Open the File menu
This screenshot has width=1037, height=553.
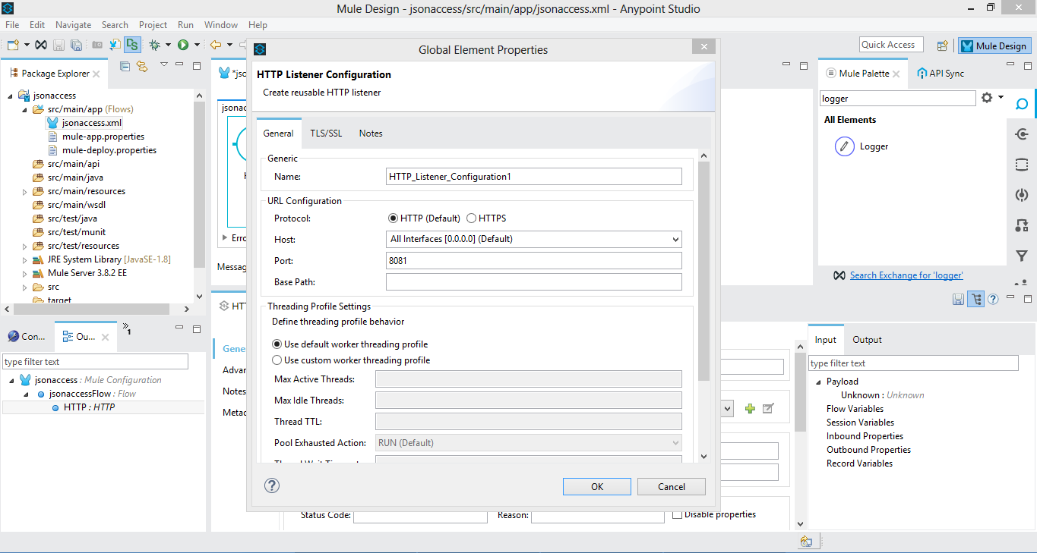coord(12,25)
